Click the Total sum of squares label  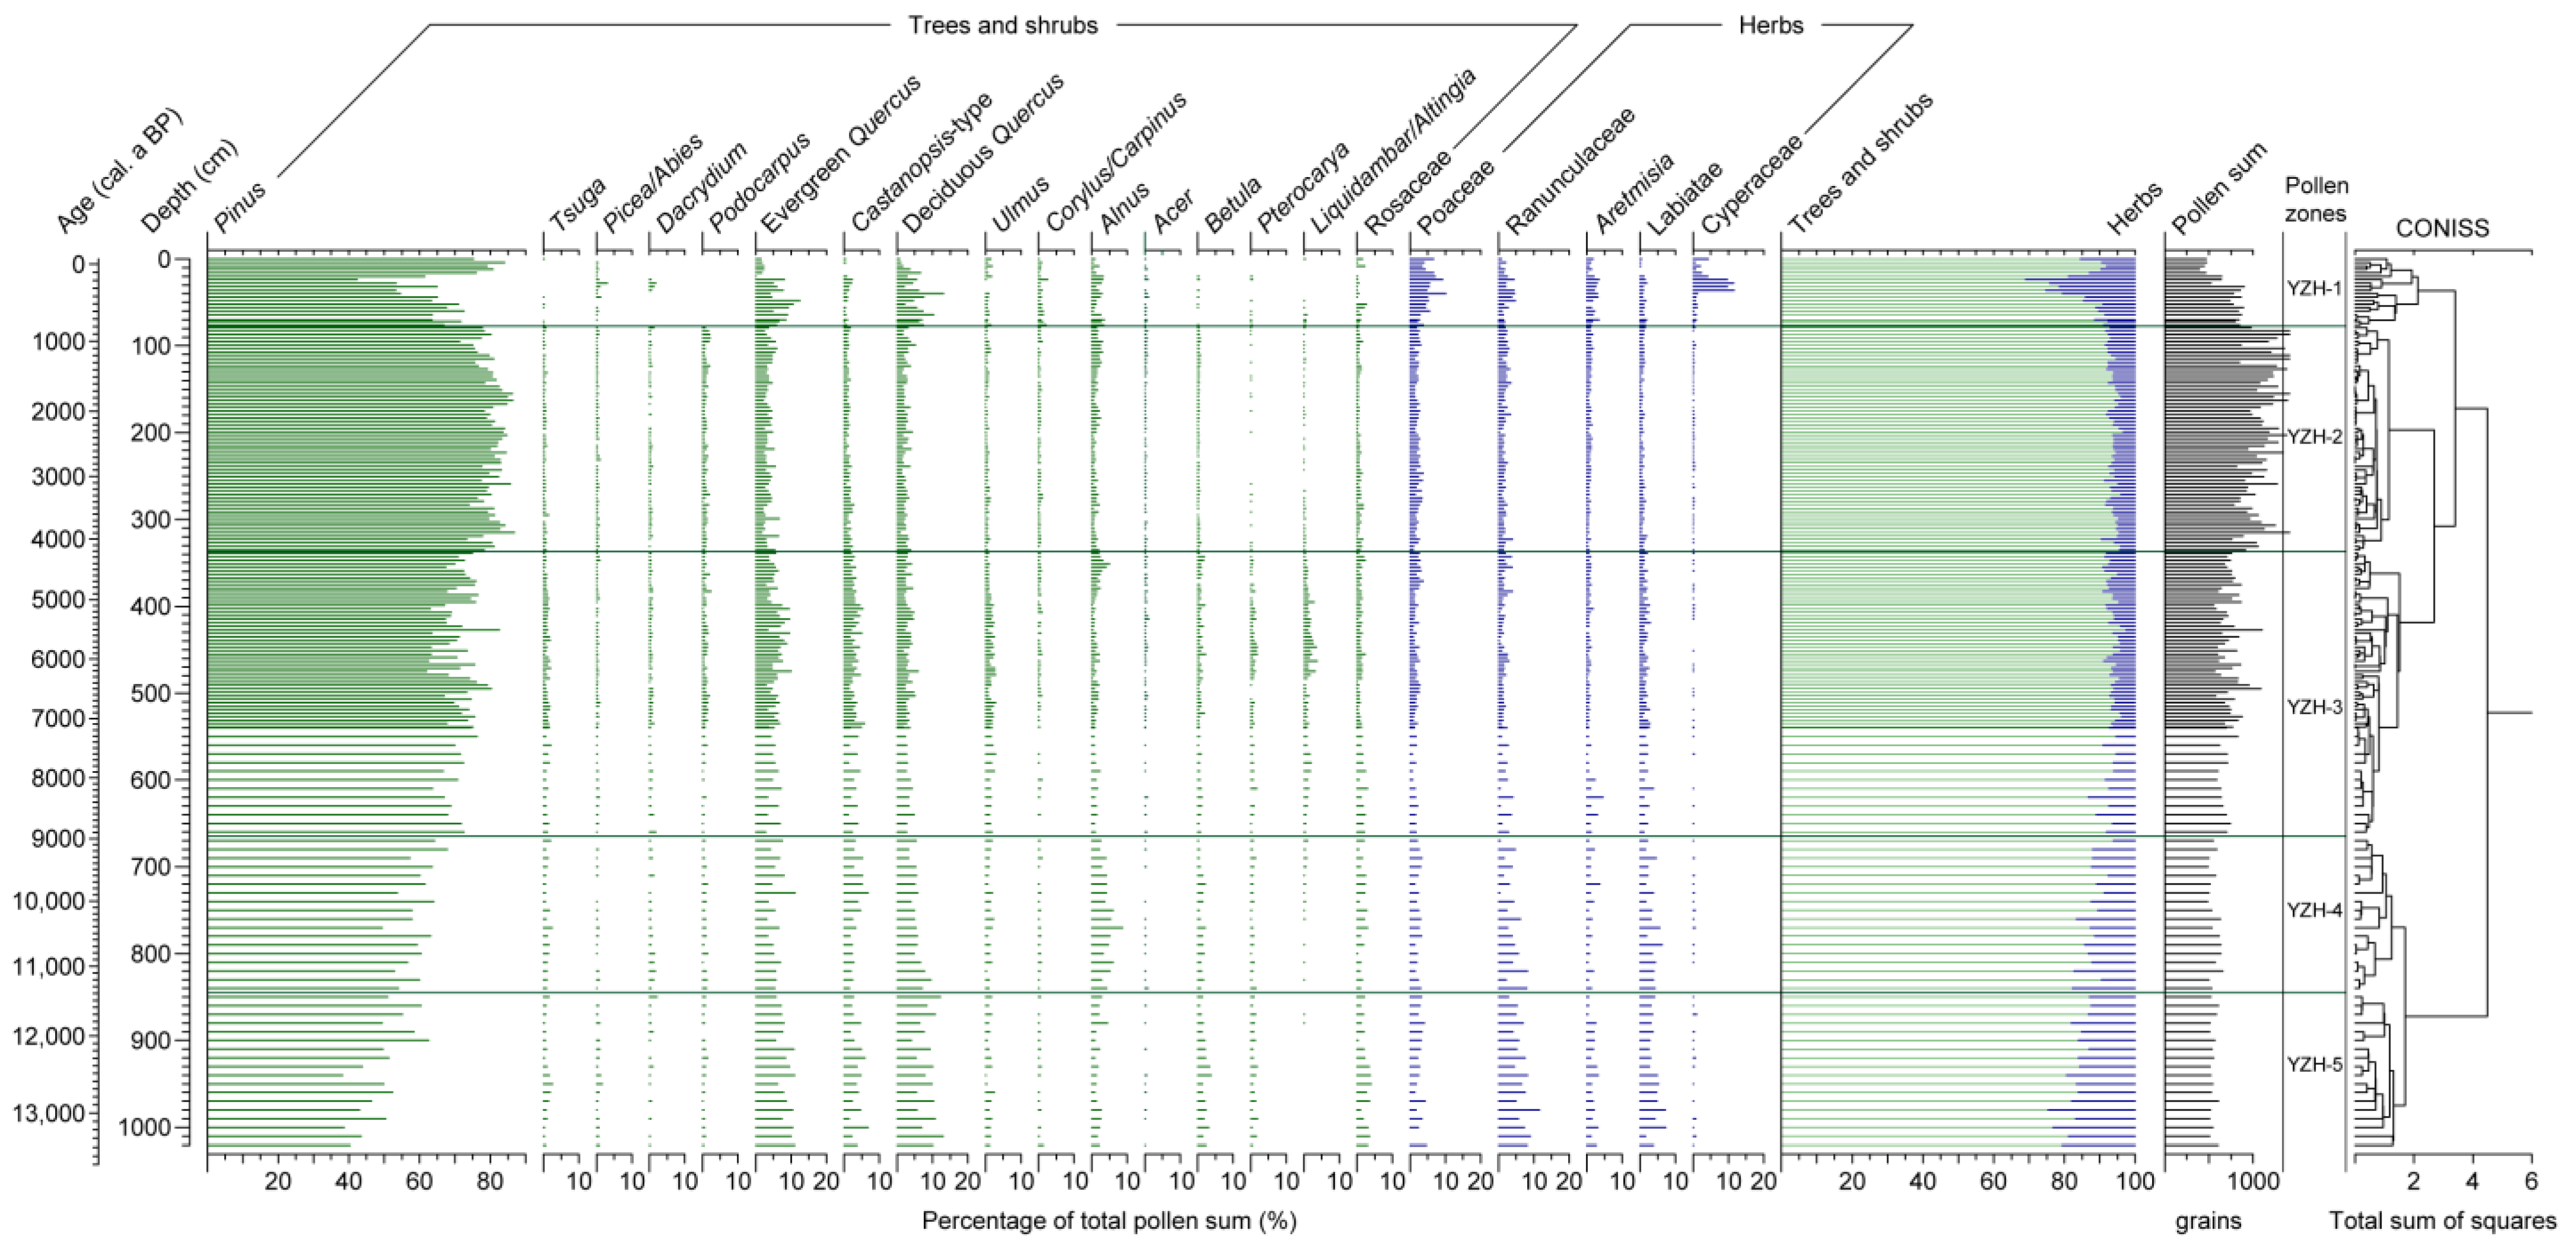click(2442, 1220)
